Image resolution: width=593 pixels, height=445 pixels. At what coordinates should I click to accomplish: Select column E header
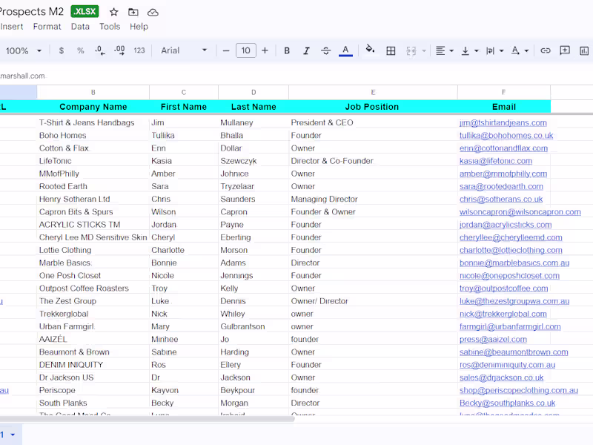coord(373,92)
